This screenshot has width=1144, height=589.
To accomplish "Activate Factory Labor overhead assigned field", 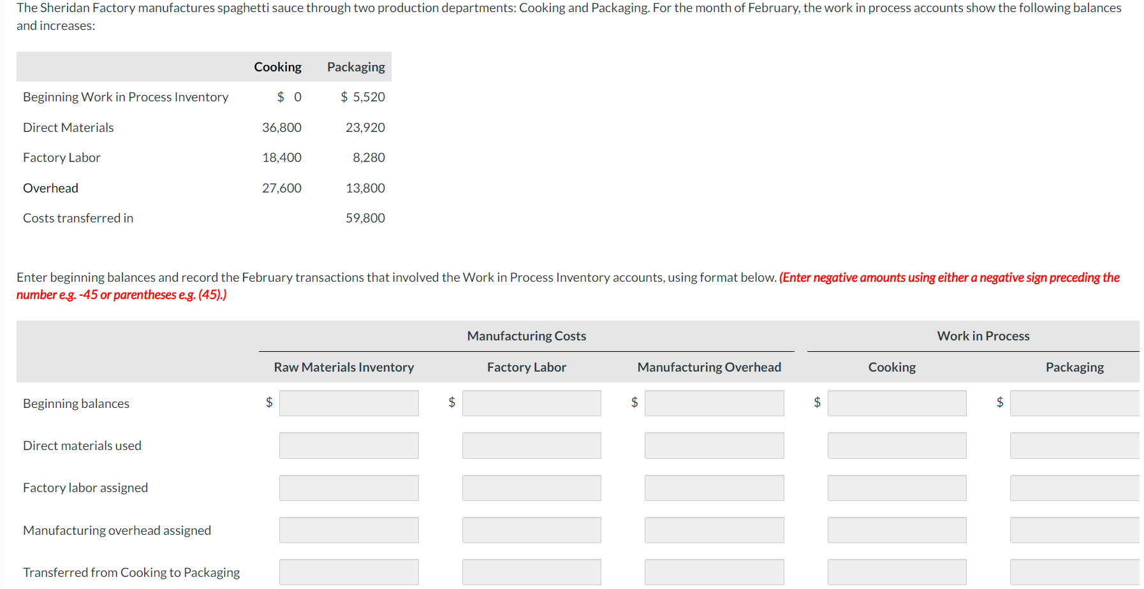I will tap(532, 530).
